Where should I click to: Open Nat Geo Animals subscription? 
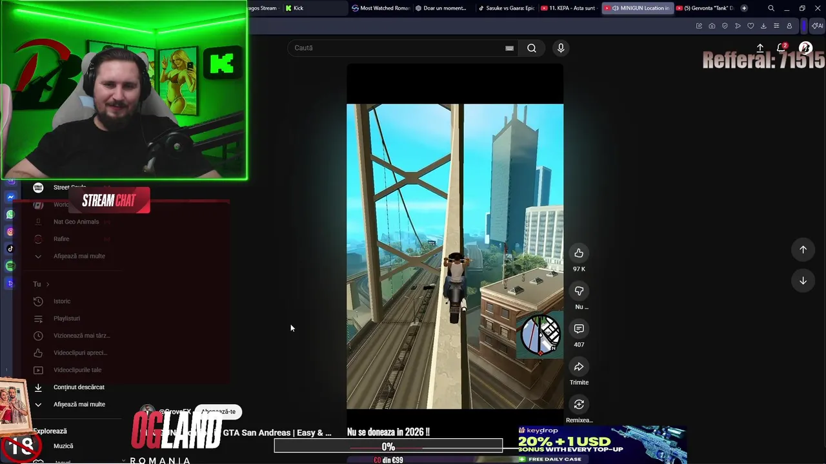(76, 222)
